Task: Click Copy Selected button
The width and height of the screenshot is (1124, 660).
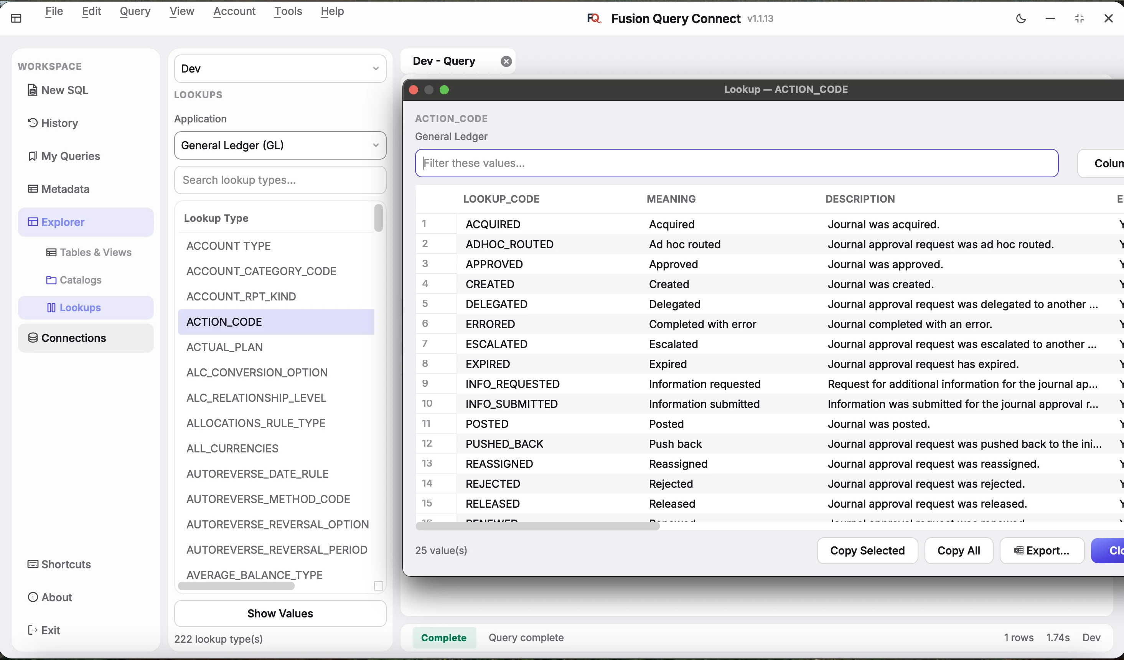Action: coord(867,551)
